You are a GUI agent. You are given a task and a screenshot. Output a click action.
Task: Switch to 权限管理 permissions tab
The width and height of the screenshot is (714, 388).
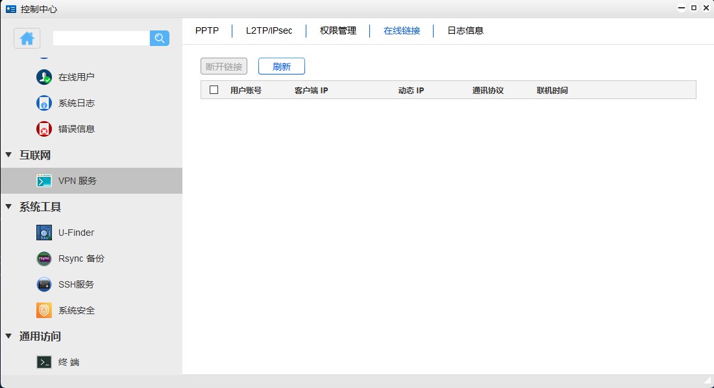click(338, 30)
